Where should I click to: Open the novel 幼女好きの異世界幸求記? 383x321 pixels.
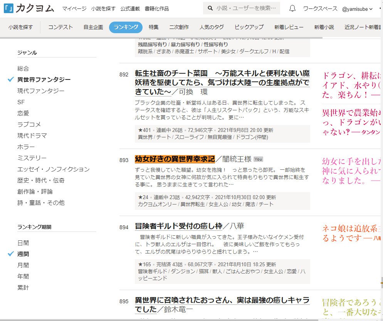(x=175, y=159)
